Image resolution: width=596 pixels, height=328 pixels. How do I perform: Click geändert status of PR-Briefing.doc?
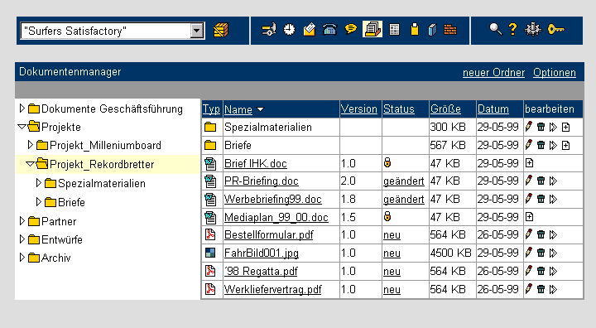click(x=404, y=181)
